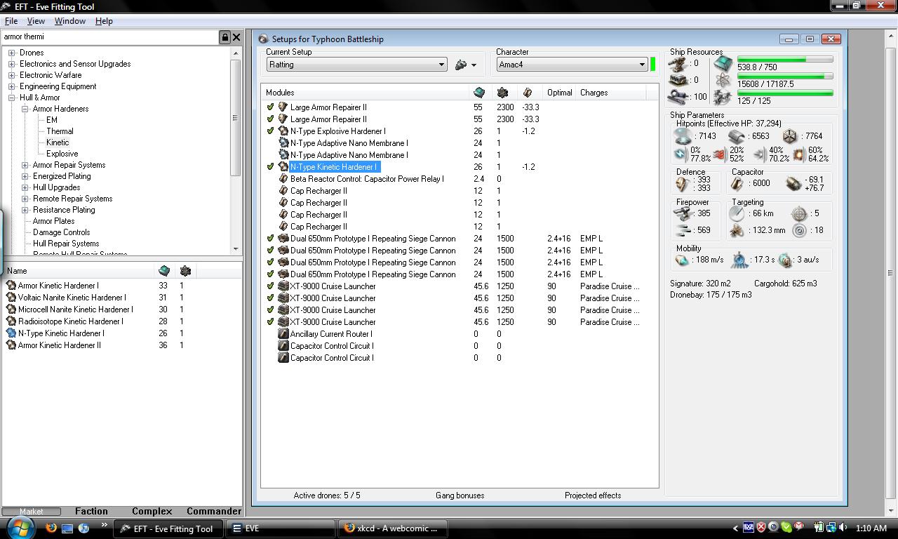Open the Current Setup dropdown showing Ratting
Screen dimensions: 898x539
[356, 65]
